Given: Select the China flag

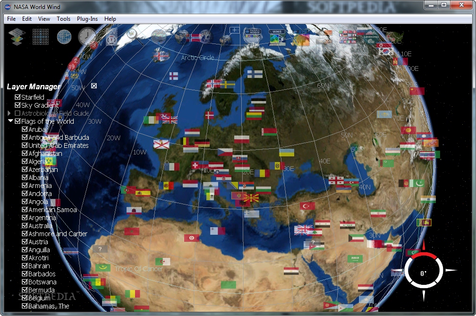Looking at the screenshot, I should pyautogui.click(x=417, y=91).
